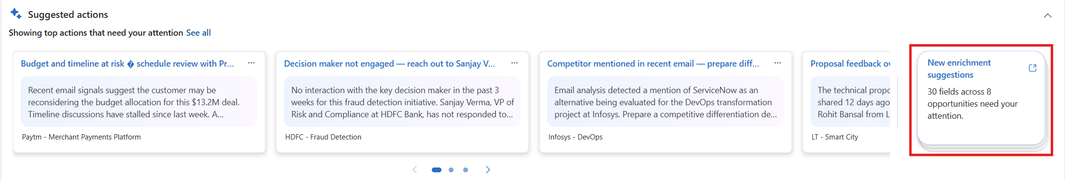Open more options on Competitor mentioned card
Screen dimensions: 1065x181
click(x=778, y=63)
